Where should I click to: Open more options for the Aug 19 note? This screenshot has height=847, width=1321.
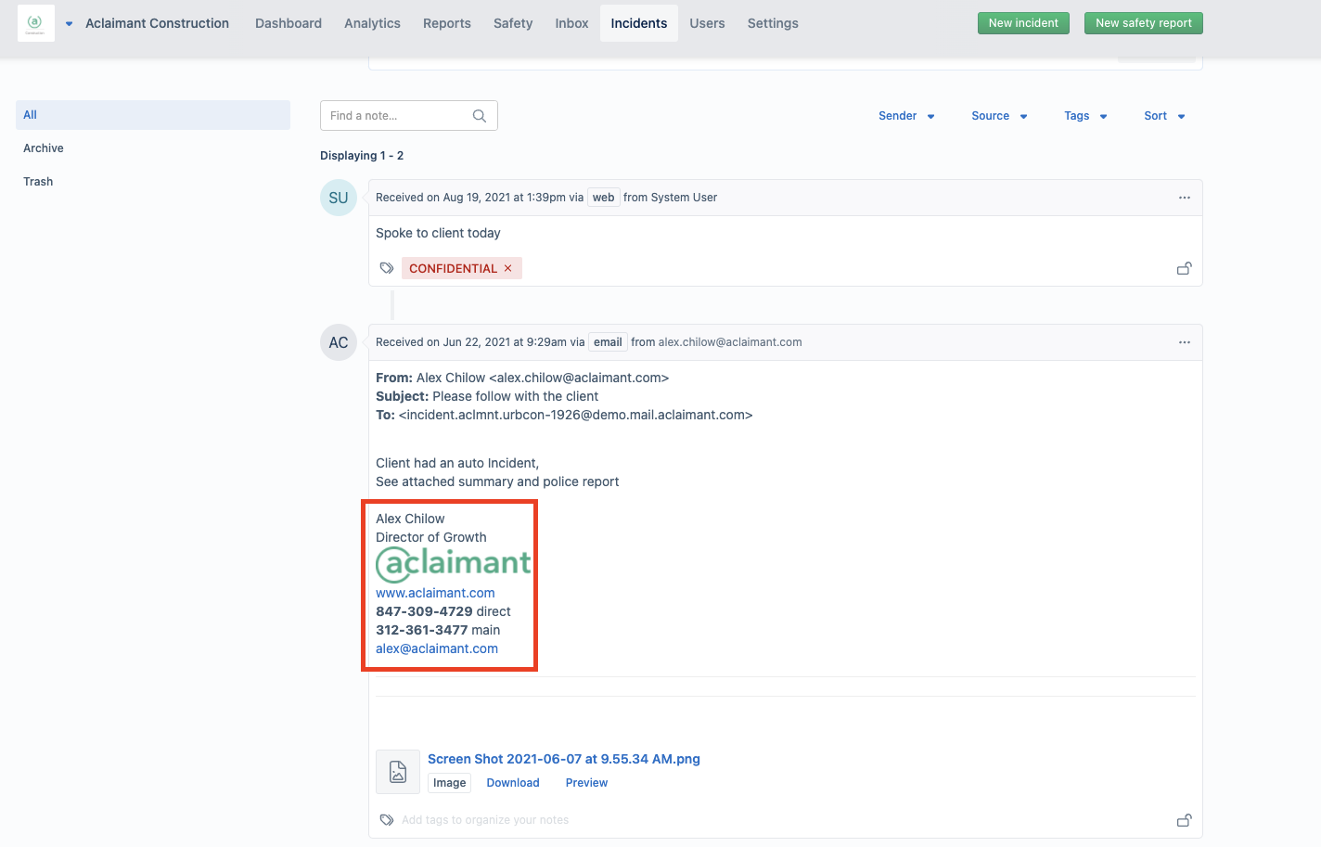pos(1185,198)
